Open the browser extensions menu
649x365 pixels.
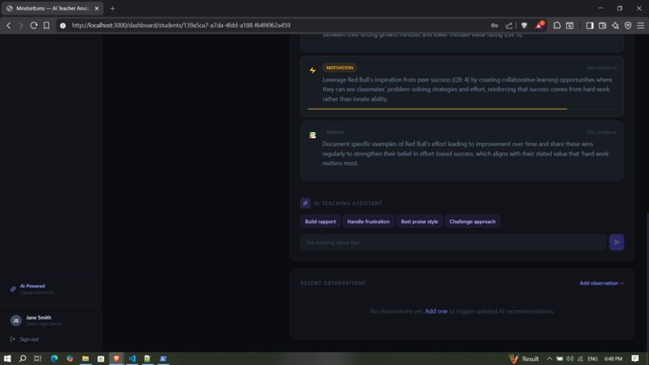pyautogui.click(x=556, y=25)
